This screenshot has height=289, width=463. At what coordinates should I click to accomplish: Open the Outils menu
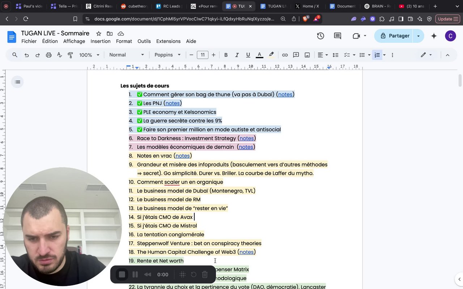point(144,41)
